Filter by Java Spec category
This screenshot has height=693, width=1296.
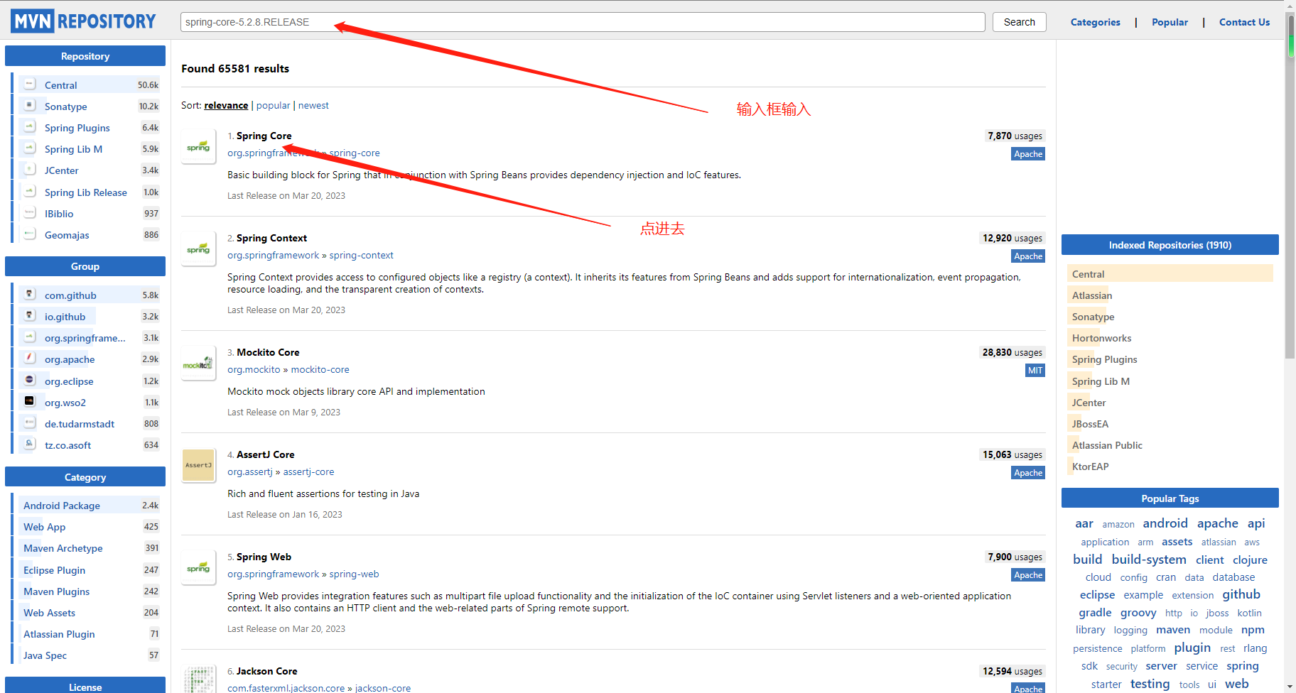pos(45,655)
